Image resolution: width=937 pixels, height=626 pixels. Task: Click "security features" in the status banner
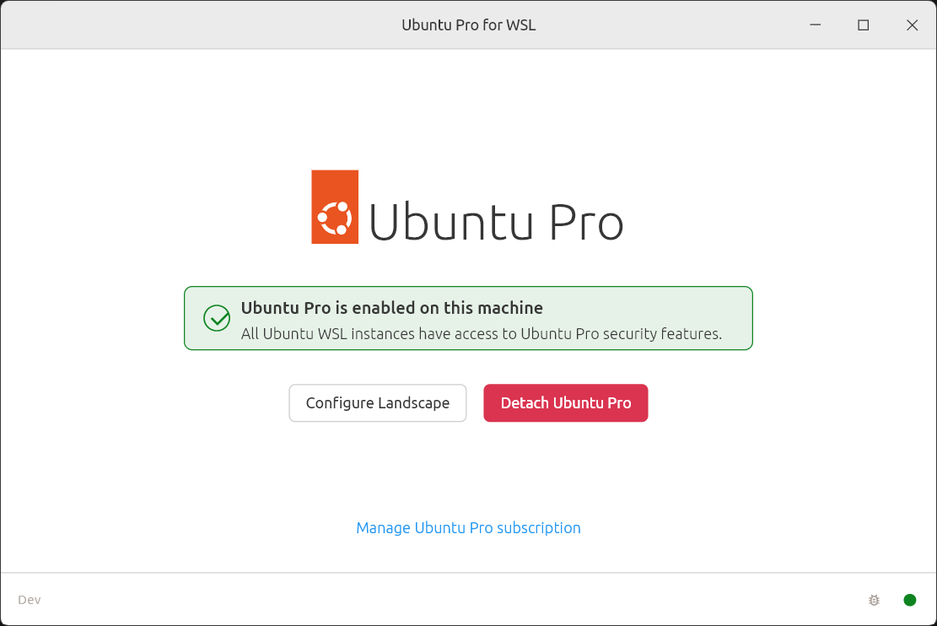coord(662,334)
